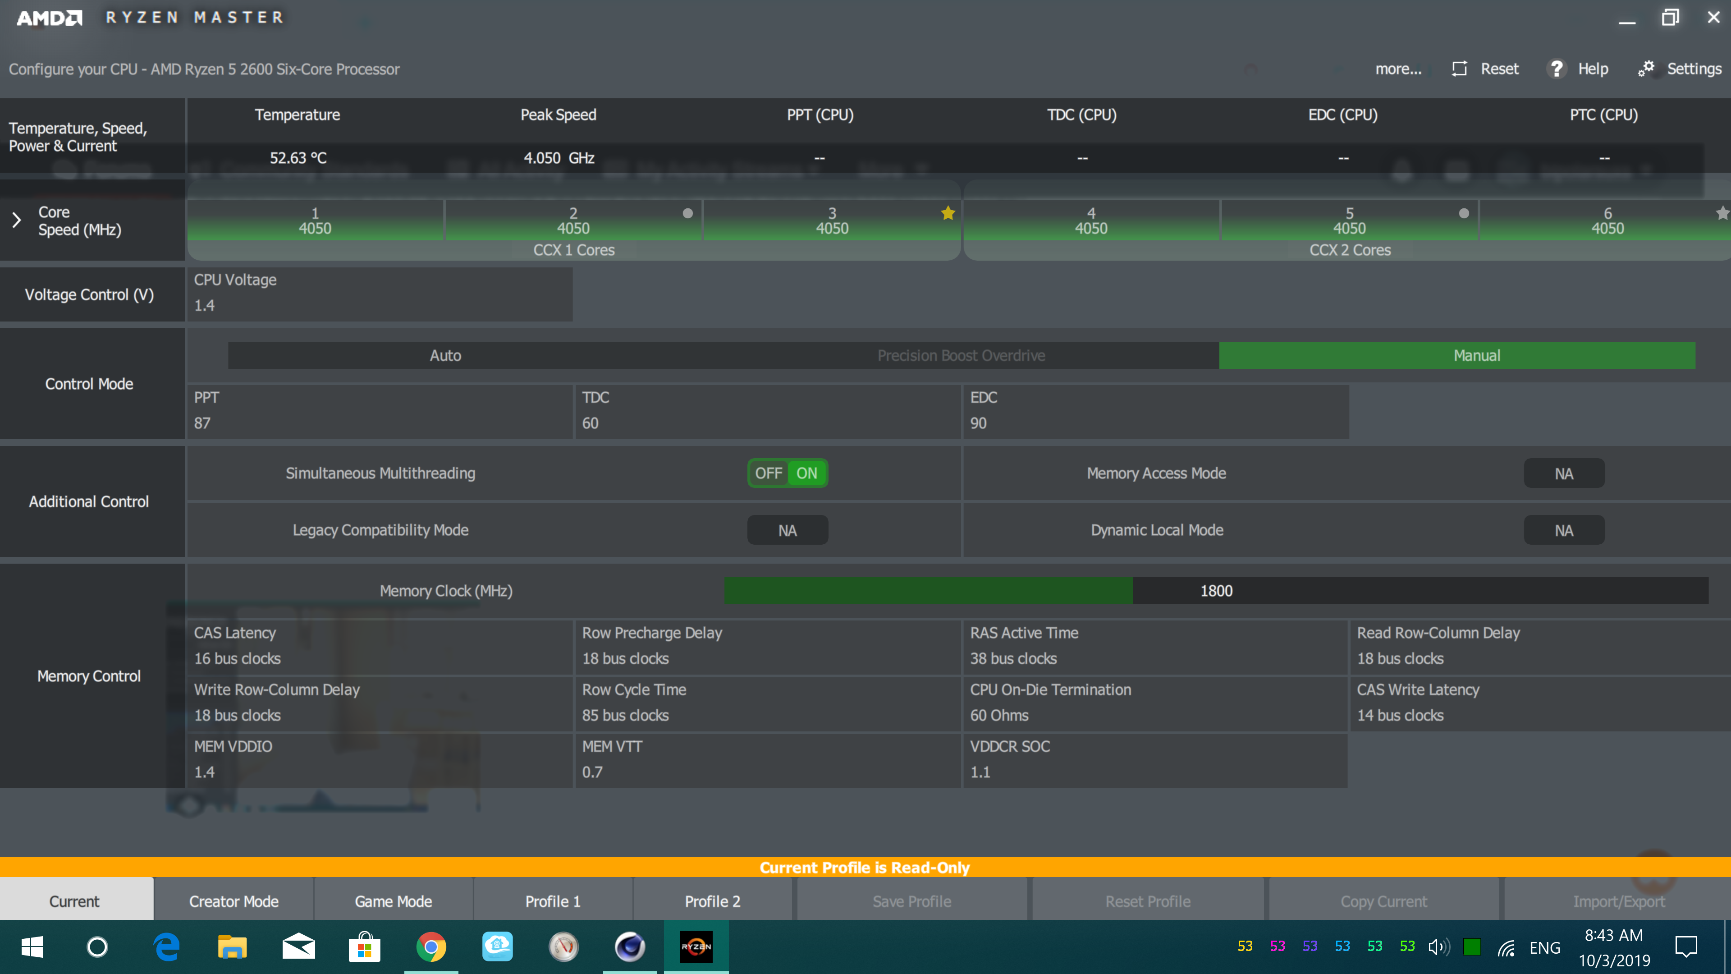Click the green square tray icon
Screen dimensions: 1731x974
pos(1472,947)
